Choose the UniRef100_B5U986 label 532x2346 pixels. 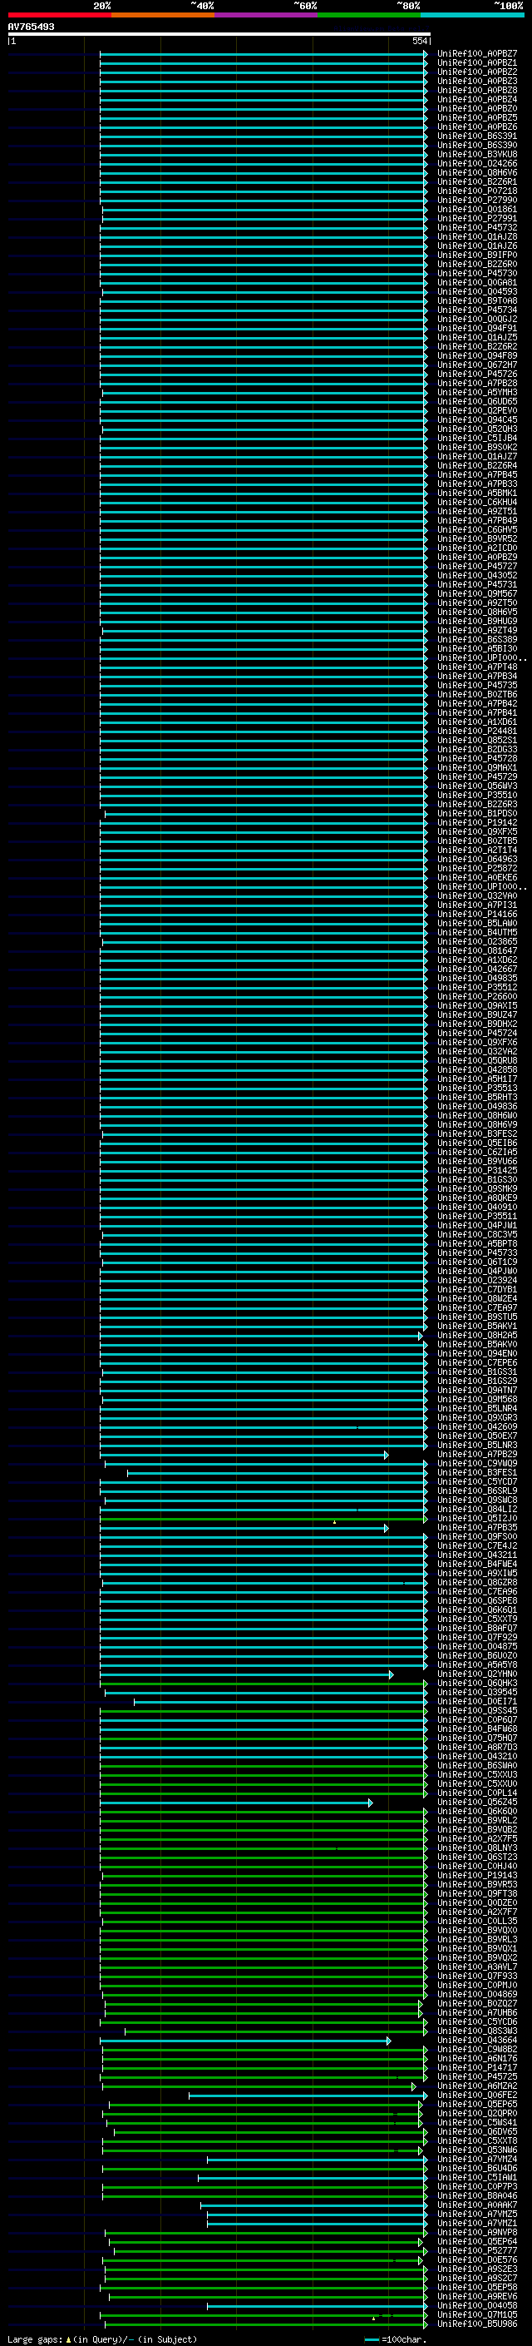(477, 2324)
